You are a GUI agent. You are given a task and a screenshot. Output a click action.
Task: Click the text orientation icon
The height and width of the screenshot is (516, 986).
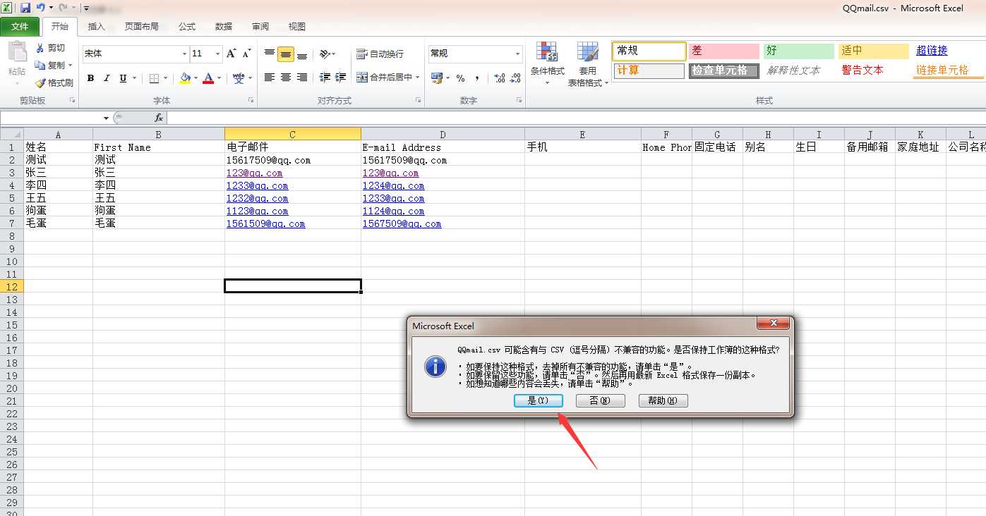(325, 54)
